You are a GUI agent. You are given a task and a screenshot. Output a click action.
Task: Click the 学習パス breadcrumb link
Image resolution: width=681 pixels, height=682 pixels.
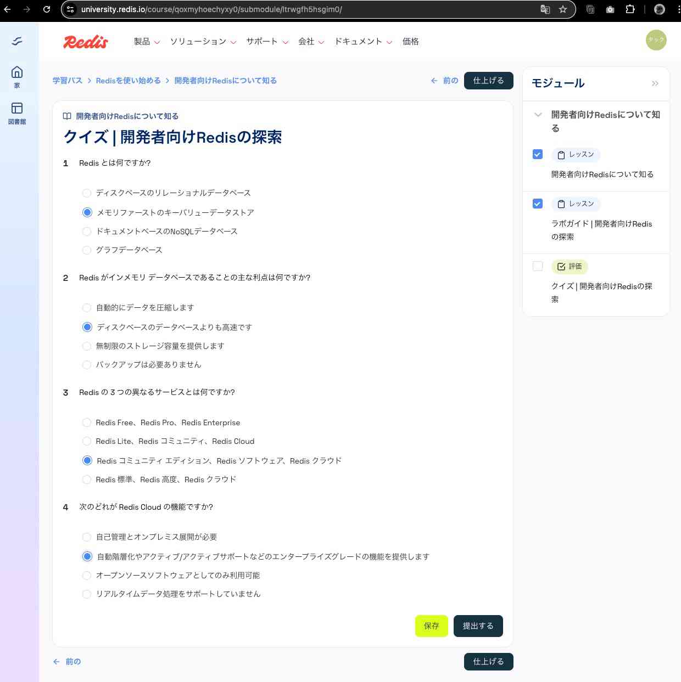tap(68, 81)
